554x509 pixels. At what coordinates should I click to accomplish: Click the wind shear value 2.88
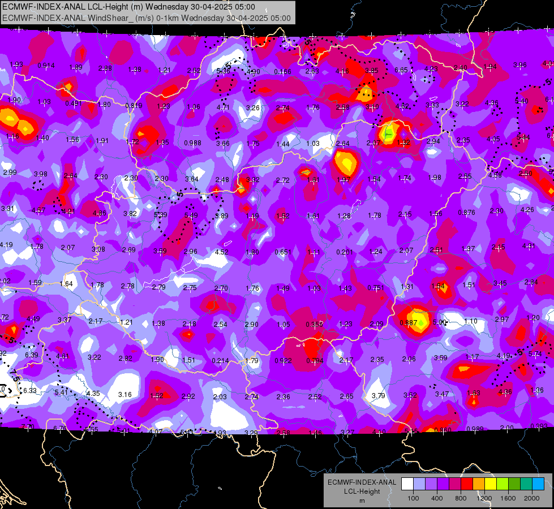point(105,68)
